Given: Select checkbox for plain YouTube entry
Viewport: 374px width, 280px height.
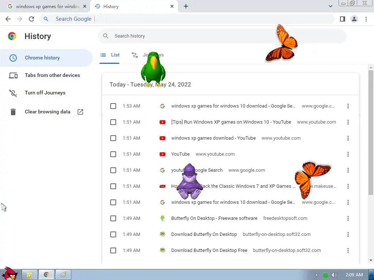Looking at the screenshot, I should click(113, 154).
